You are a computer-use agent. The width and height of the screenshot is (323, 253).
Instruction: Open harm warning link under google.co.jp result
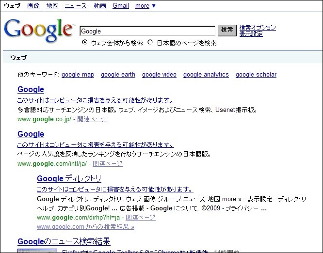pyautogui.click(x=96, y=100)
